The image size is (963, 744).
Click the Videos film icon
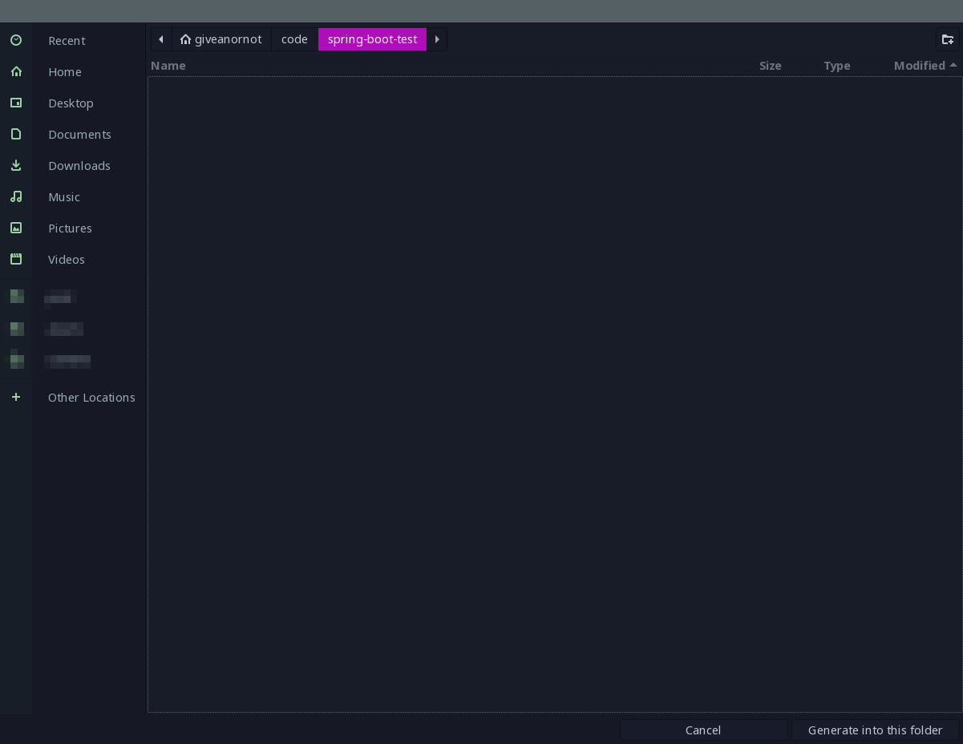(16, 259)
